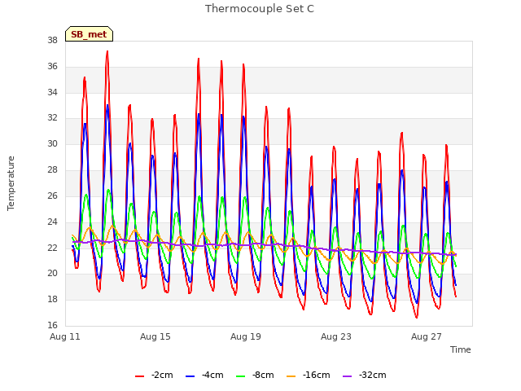Screen dimensions: 521x391
Task: Toggle the -8cm series in legend
Action: pyautogui.click(x=255, y=376)
